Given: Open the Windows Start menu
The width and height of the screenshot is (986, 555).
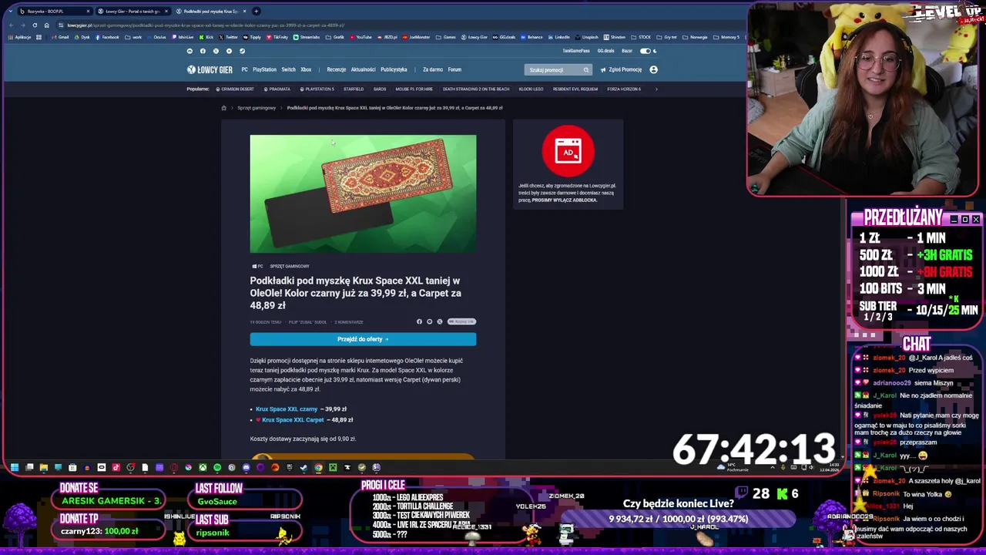Looking at the screenshot, I should [15, 467].
